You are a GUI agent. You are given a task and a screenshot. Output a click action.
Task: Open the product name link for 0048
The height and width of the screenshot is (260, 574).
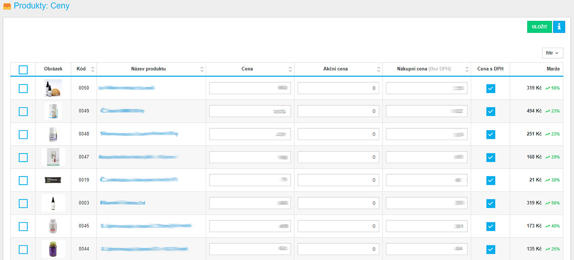[x=139, y=134]
